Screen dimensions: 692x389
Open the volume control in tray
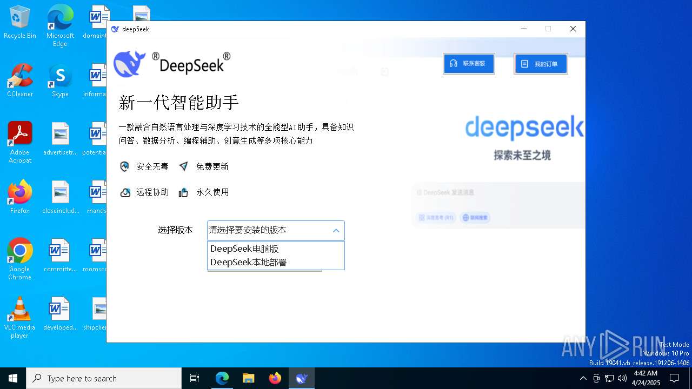click(x=622, y=378)
